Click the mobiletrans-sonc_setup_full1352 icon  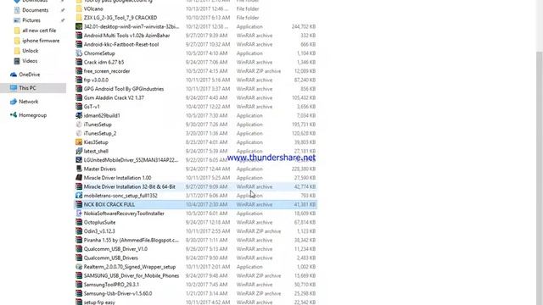[79, 196]
